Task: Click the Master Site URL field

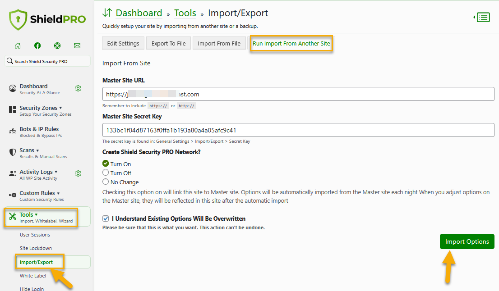Action: click(298, 94)
